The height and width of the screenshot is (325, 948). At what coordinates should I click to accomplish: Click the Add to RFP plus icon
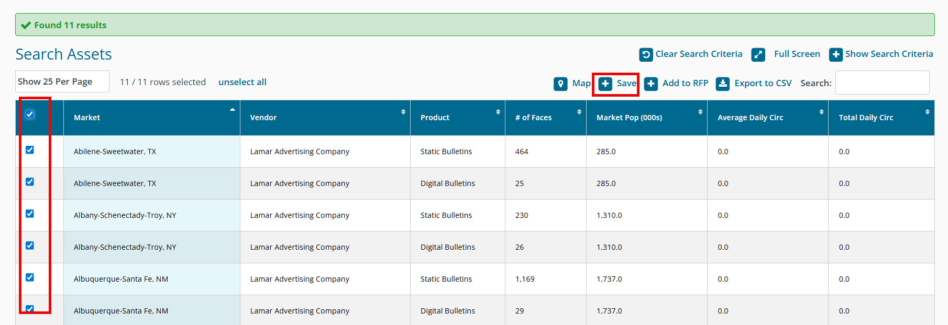tap(651, 84)
